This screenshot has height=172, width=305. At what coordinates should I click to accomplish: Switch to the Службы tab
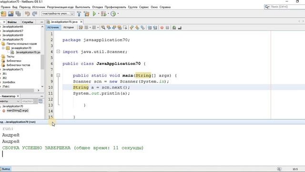coord(28,22)
